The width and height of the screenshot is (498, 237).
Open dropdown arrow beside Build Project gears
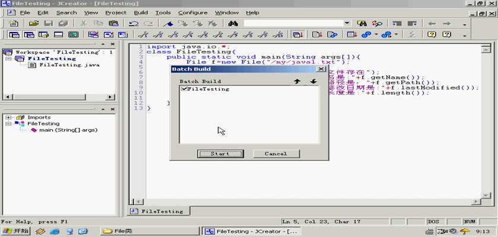click(x=376, y=34)
